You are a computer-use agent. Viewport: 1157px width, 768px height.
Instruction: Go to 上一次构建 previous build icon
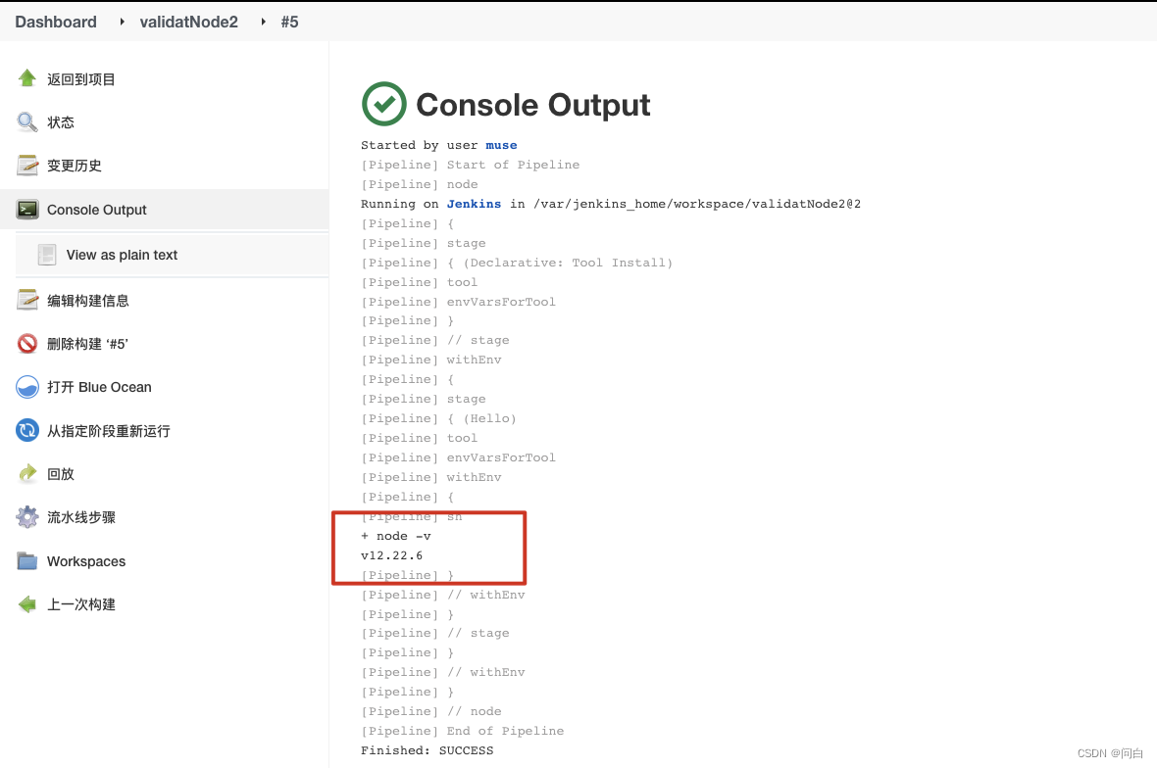pos(26,603)
